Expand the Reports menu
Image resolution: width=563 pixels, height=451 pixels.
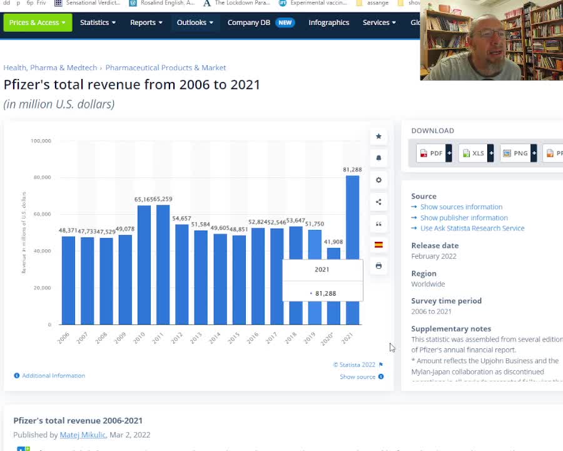tap(146, 23)
